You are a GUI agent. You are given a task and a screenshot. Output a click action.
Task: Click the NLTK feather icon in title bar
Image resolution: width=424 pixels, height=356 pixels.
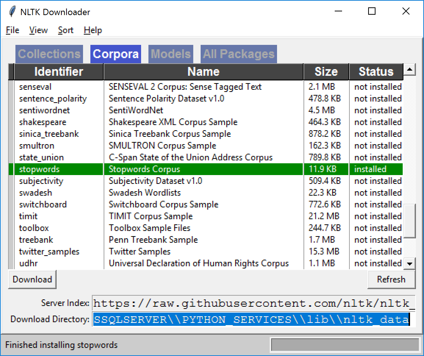(12, 12)
